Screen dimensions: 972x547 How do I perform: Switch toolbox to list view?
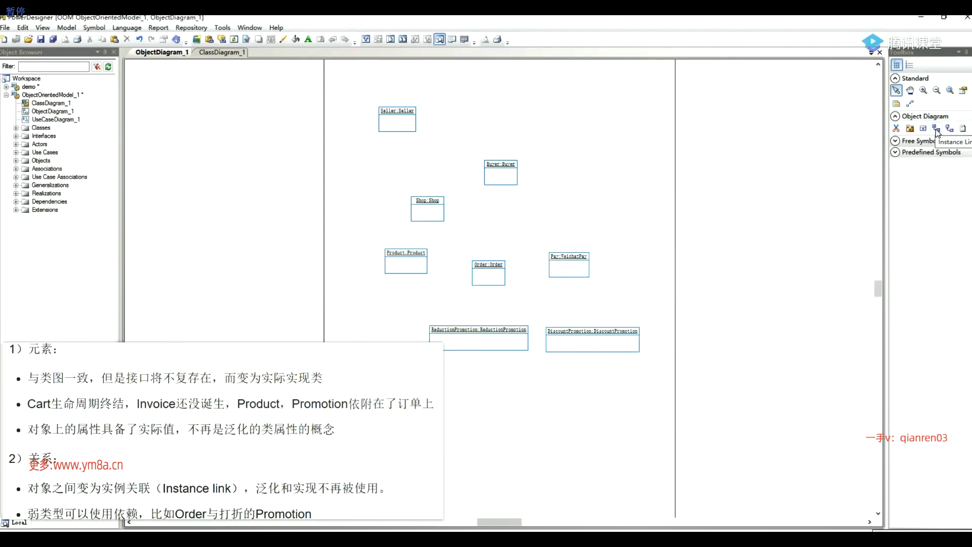pyautogui.click(x=909, y=65)
